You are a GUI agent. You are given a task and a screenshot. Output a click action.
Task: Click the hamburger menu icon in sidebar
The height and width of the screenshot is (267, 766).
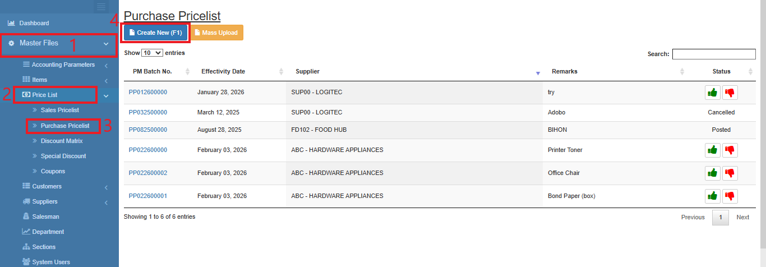(101, 7)
